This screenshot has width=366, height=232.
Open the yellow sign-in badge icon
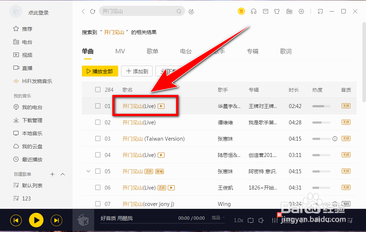click(x=241, y=11)
